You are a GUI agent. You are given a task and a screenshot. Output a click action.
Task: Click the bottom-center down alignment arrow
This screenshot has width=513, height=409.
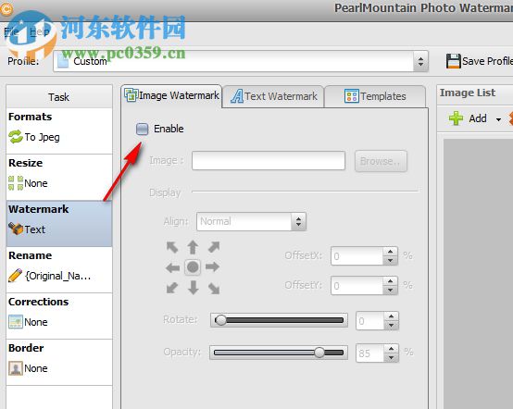(193, 288)
